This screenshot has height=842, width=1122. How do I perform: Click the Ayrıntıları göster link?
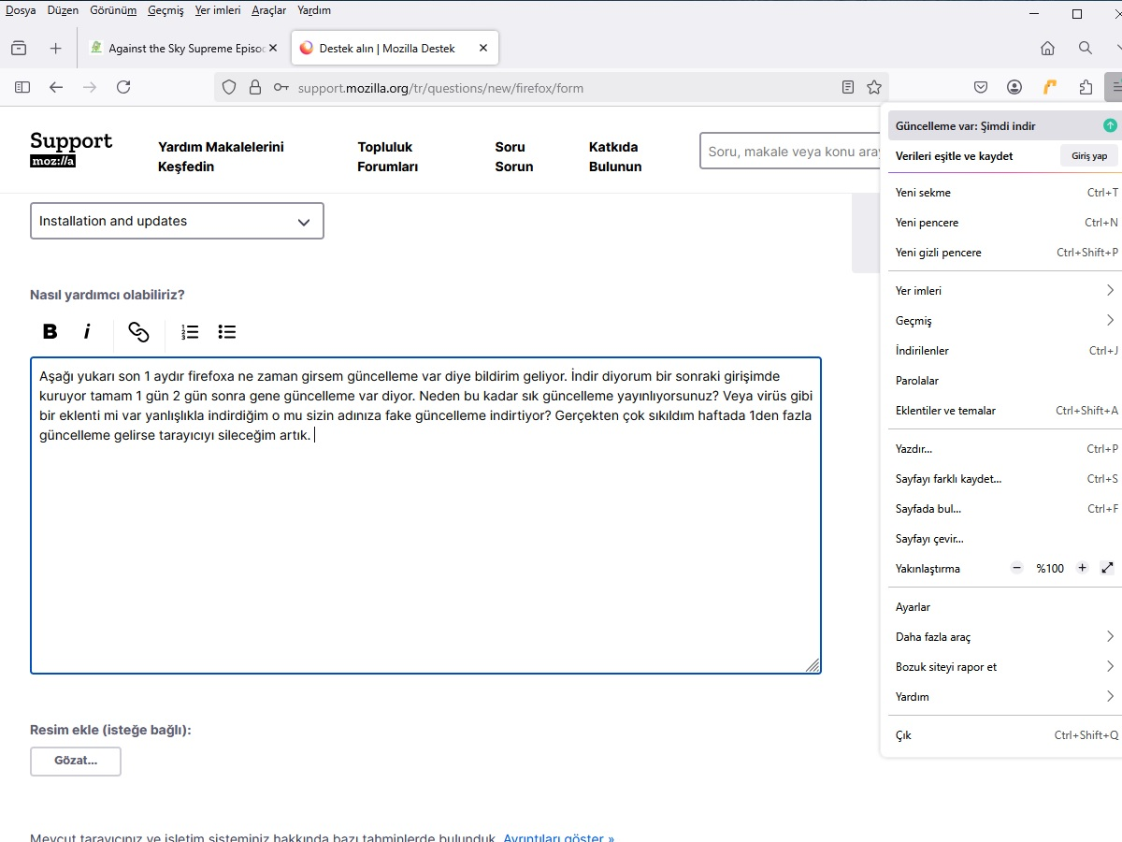pyautogui.click(x=558, y=836)
